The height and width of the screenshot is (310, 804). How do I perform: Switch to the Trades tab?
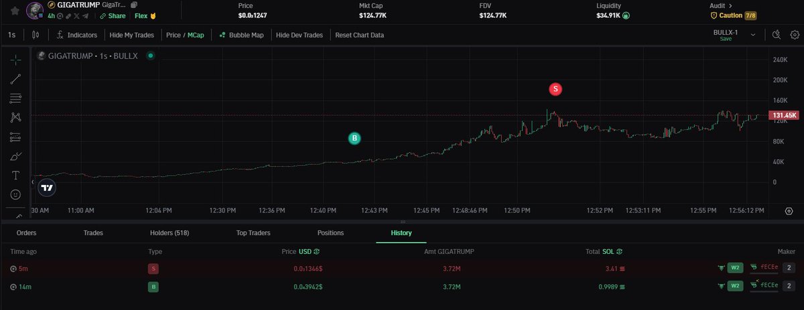[93, 233]
